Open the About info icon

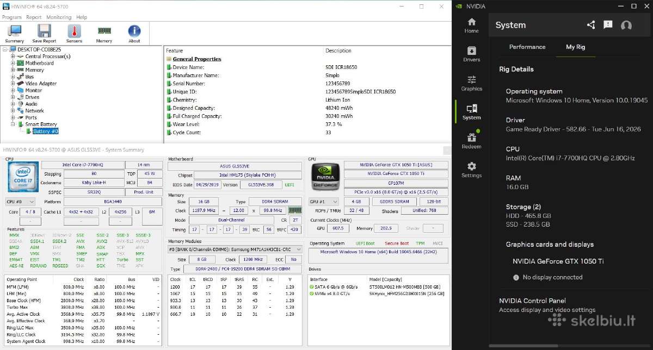pyautogui.click(x=134, y=34)
